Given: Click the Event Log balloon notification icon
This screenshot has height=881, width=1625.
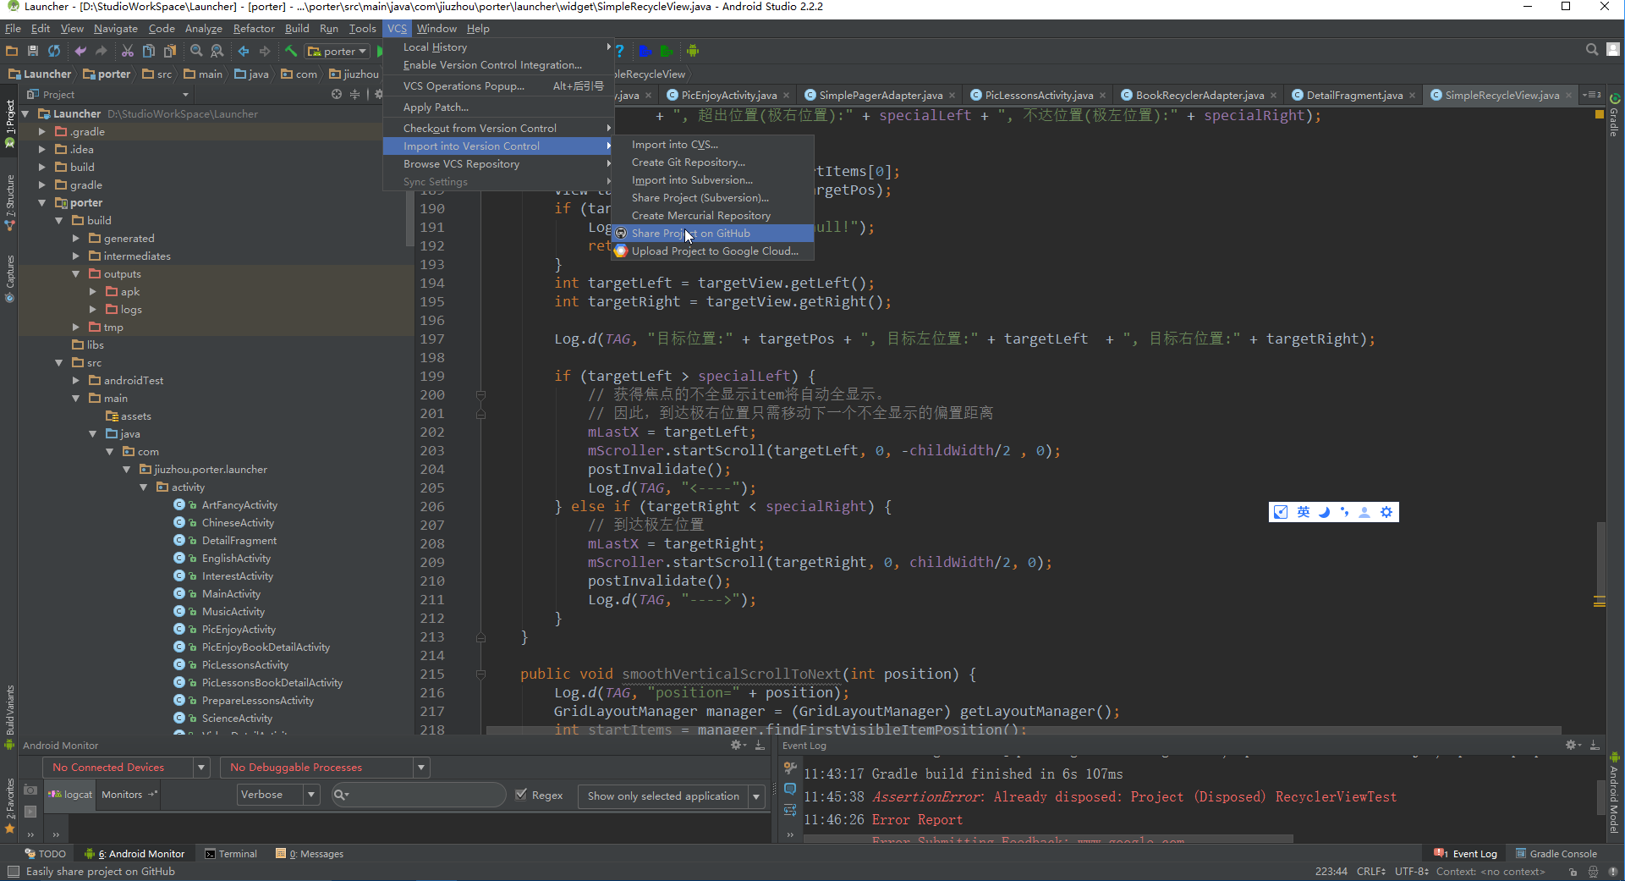Looking at the screenshot, I should click(790, 789).
